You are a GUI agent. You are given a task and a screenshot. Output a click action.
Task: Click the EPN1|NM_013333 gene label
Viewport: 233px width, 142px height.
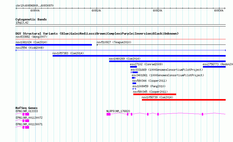[27, 111]
